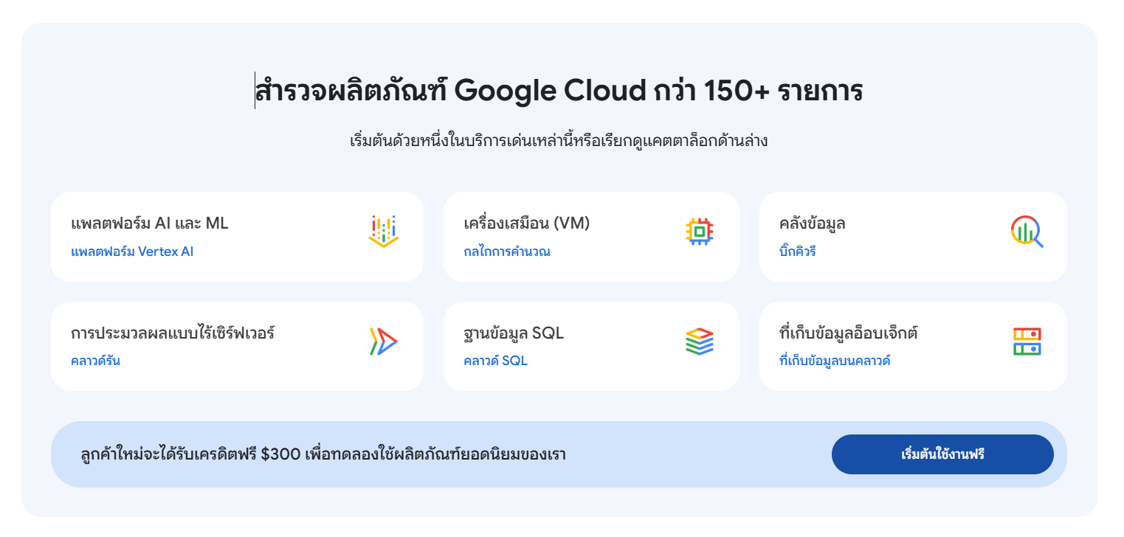The image size is (1124, 537).
Task: Click the Cloud Run arrow icon
Action: (383, 342)
